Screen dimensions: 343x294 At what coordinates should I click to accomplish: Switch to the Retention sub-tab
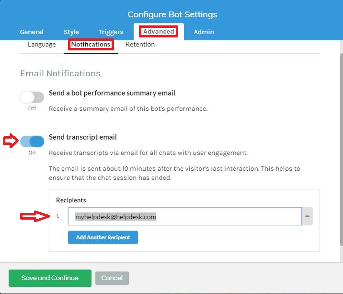pos(140,44)
